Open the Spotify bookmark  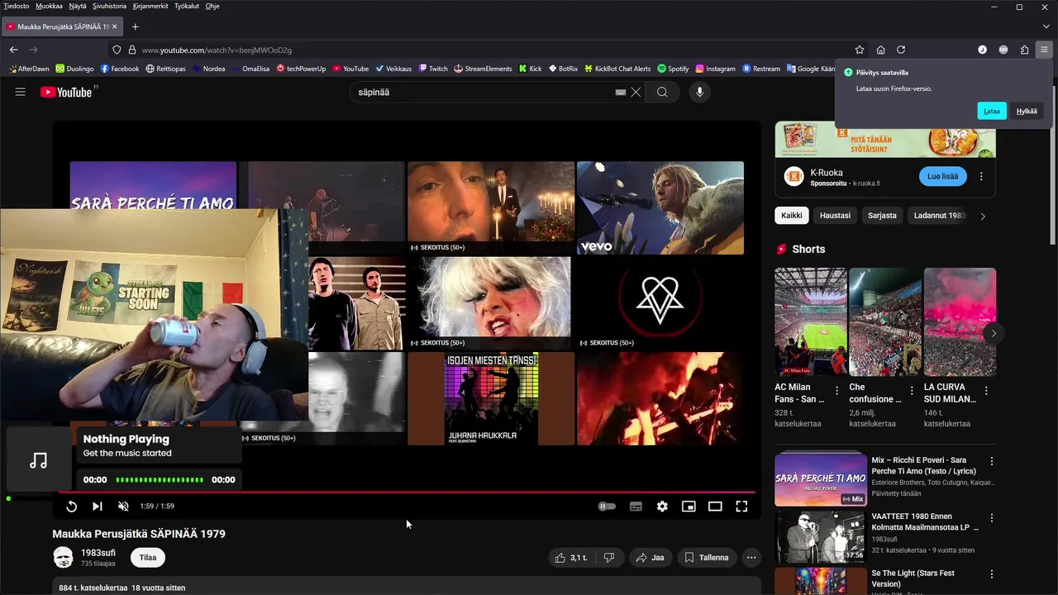(673, 69)
